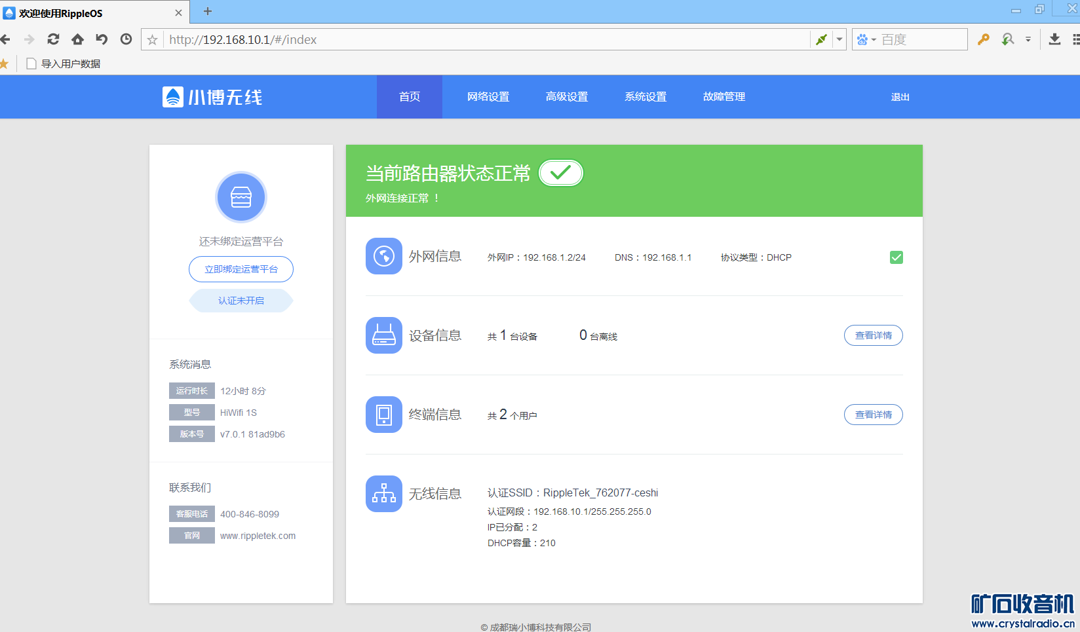Click the browser back arrow
Viewport: 1080px width, 632px height.
(5, 40)
